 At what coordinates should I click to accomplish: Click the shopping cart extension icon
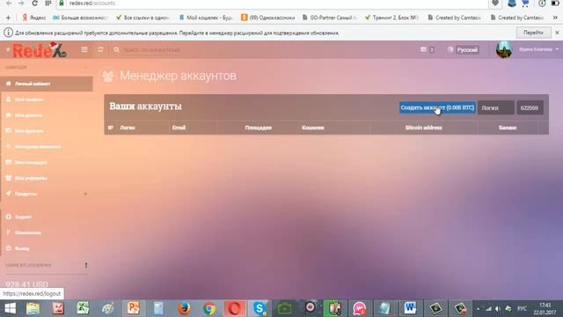pos(526,4)
